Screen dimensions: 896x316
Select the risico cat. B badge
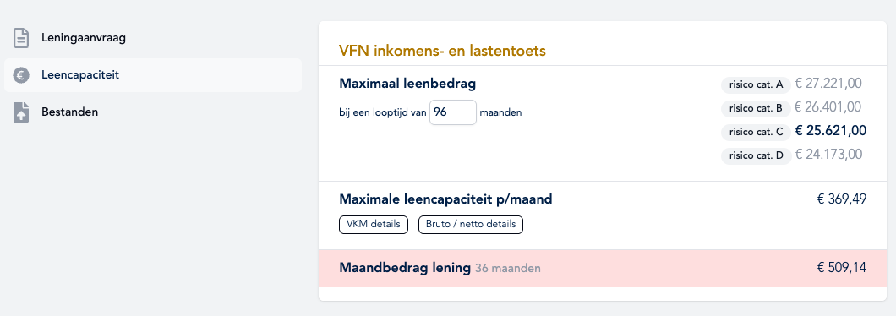pyautogui.click(x=756, y=108)
